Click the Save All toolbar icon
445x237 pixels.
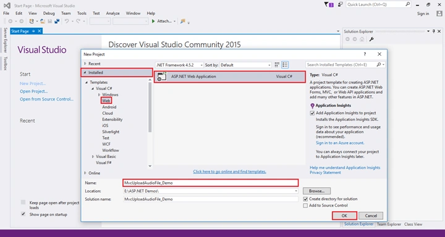(57, 21)
